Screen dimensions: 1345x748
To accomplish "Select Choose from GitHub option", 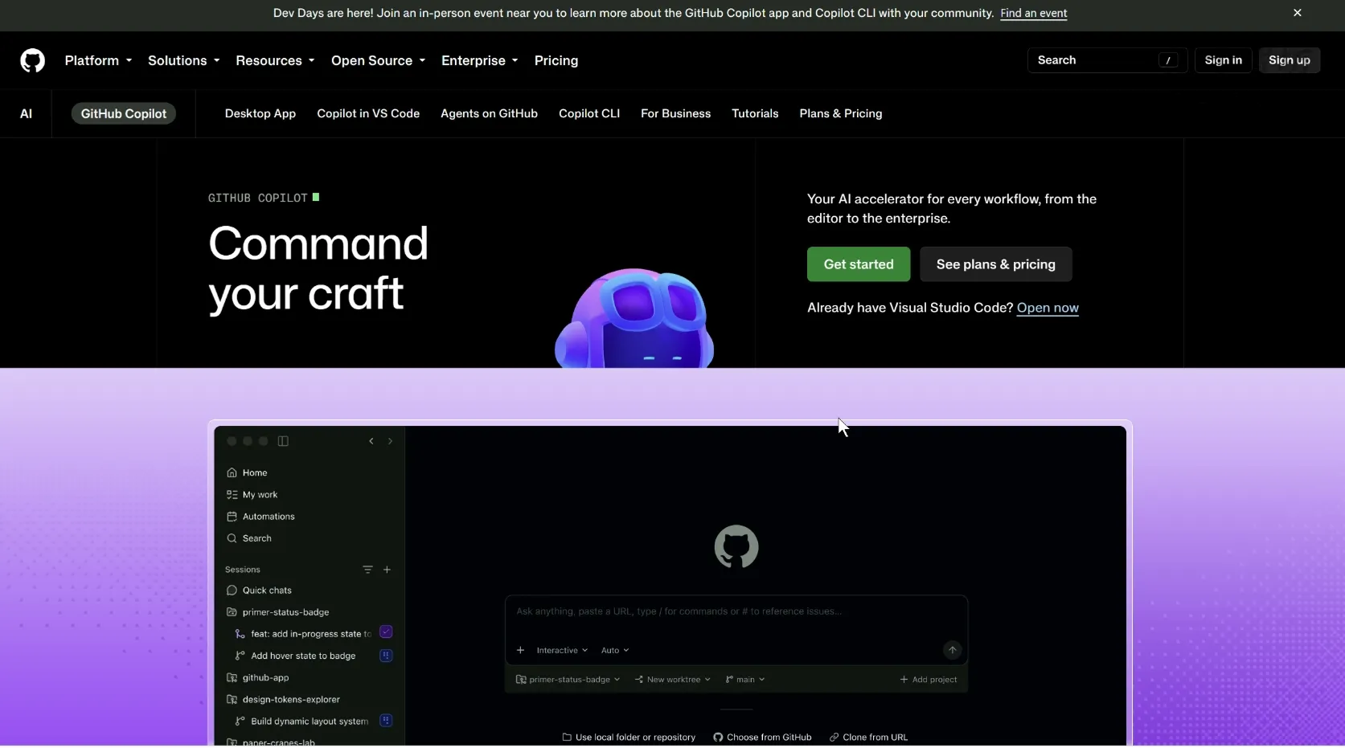I will pos(762,738).
